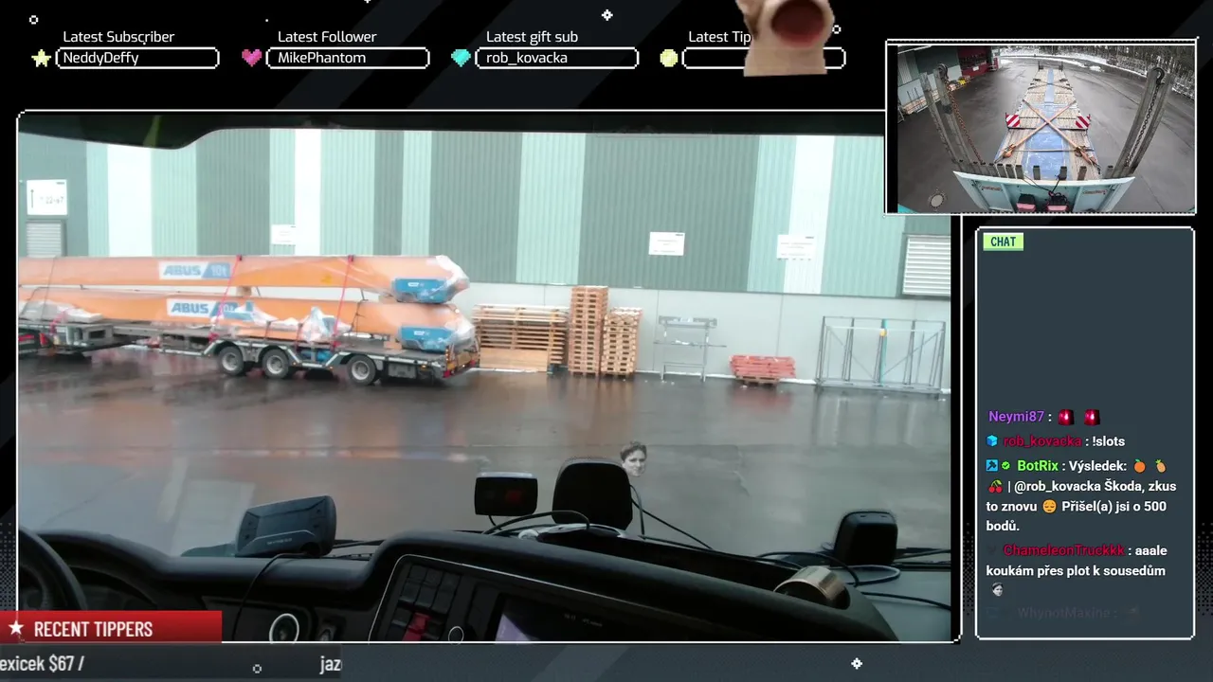Click 'Latest gift sub' label
This screenshot has height=682, width=1213.
(x=532, y=37)
